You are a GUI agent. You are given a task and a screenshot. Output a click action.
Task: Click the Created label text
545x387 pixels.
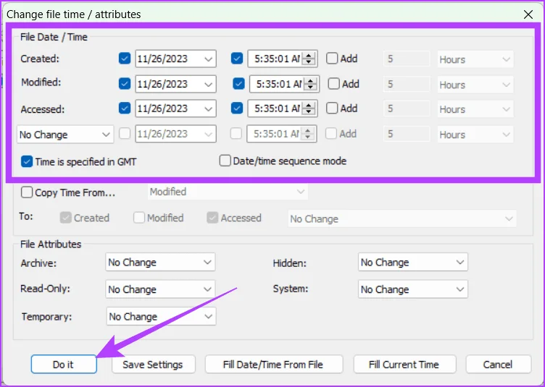(40, 59)
